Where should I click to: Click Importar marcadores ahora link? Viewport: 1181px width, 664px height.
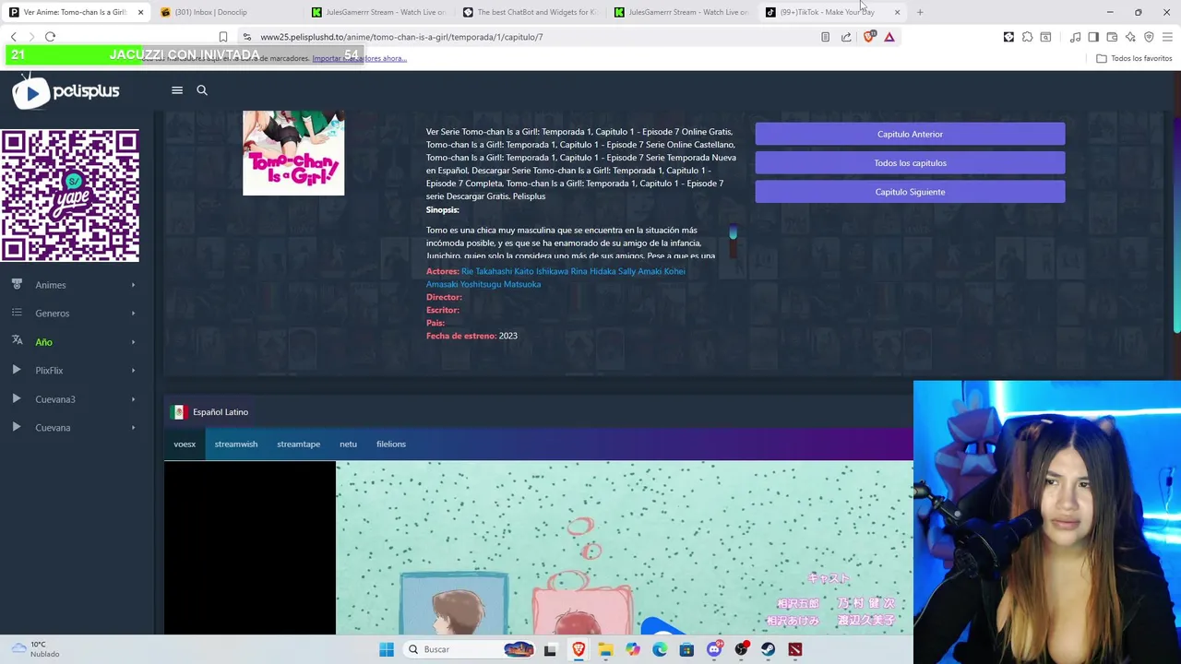(359, 58)
